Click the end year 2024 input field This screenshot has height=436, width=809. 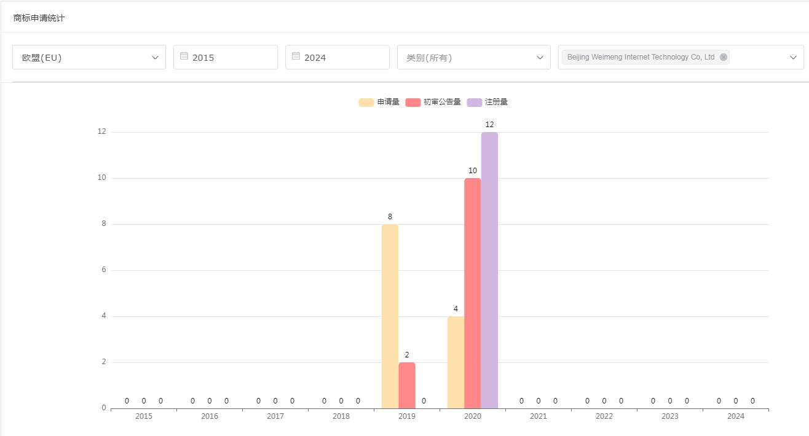[x=342, y=57]
